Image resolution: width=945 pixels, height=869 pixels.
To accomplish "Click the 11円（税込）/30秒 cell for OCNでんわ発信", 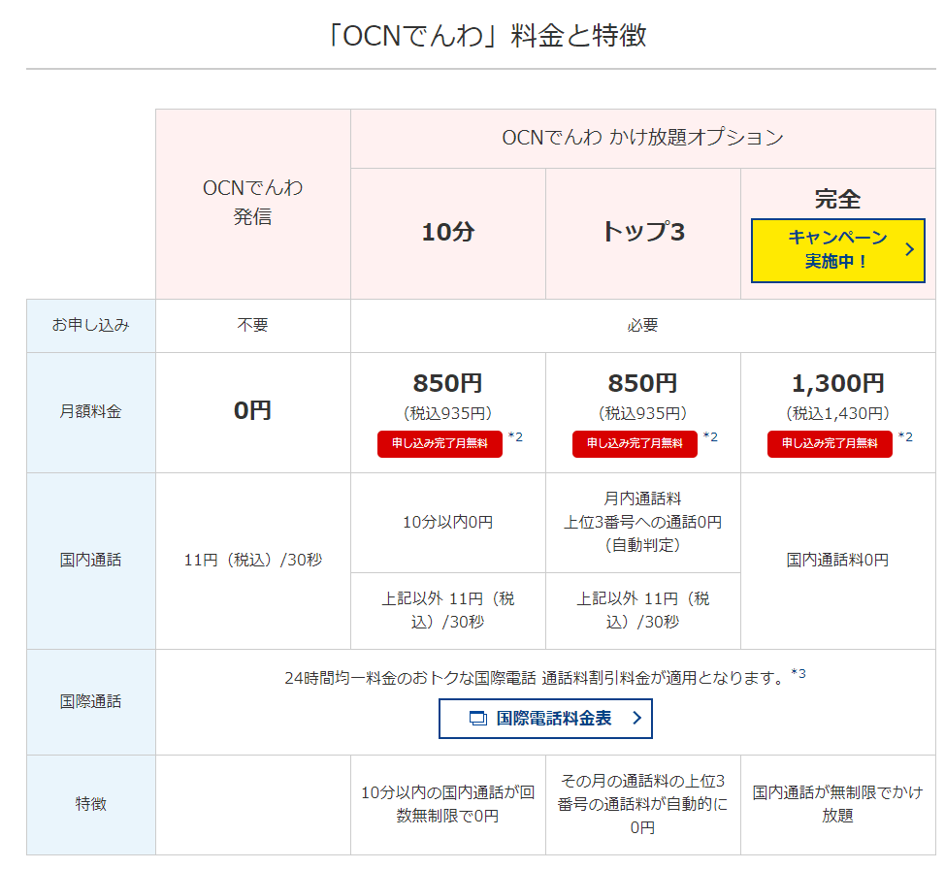I will [x=253, y=561].
